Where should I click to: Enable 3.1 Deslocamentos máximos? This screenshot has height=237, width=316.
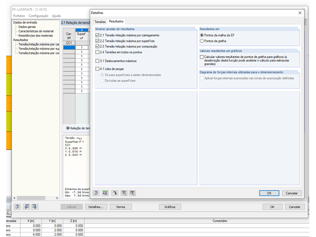coord(97,61)
